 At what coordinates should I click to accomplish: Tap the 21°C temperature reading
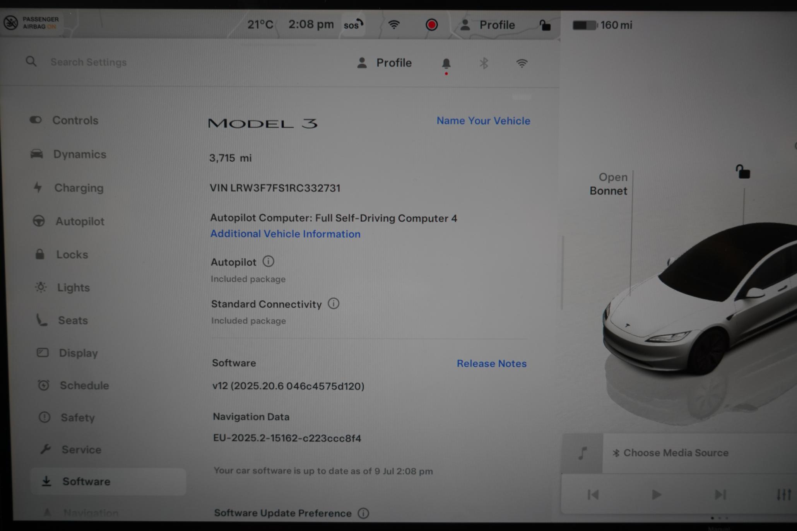[x=260, y=25]
